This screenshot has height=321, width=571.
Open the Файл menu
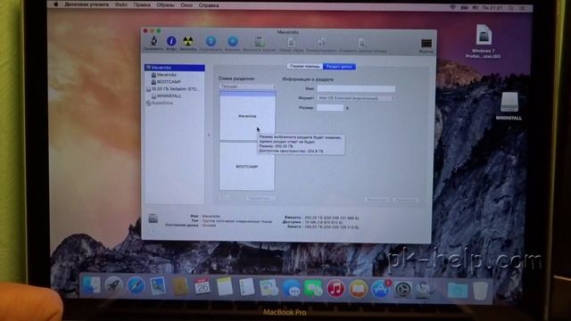click(x=121, y=5)
